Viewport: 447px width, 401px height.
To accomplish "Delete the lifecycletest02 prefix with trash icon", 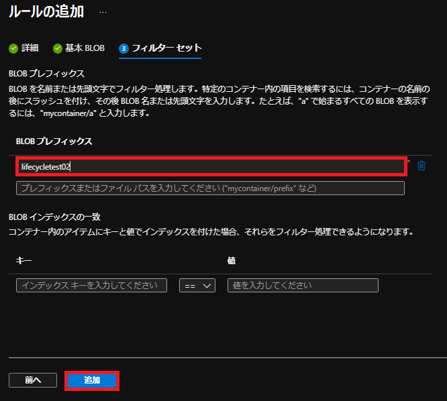I will point(421,166).
